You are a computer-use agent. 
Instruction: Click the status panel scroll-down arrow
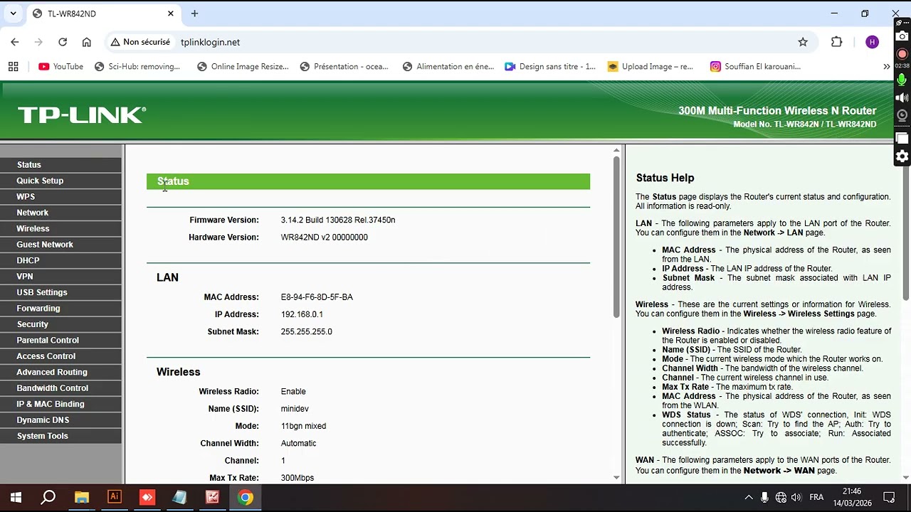[x=616, y=478]
